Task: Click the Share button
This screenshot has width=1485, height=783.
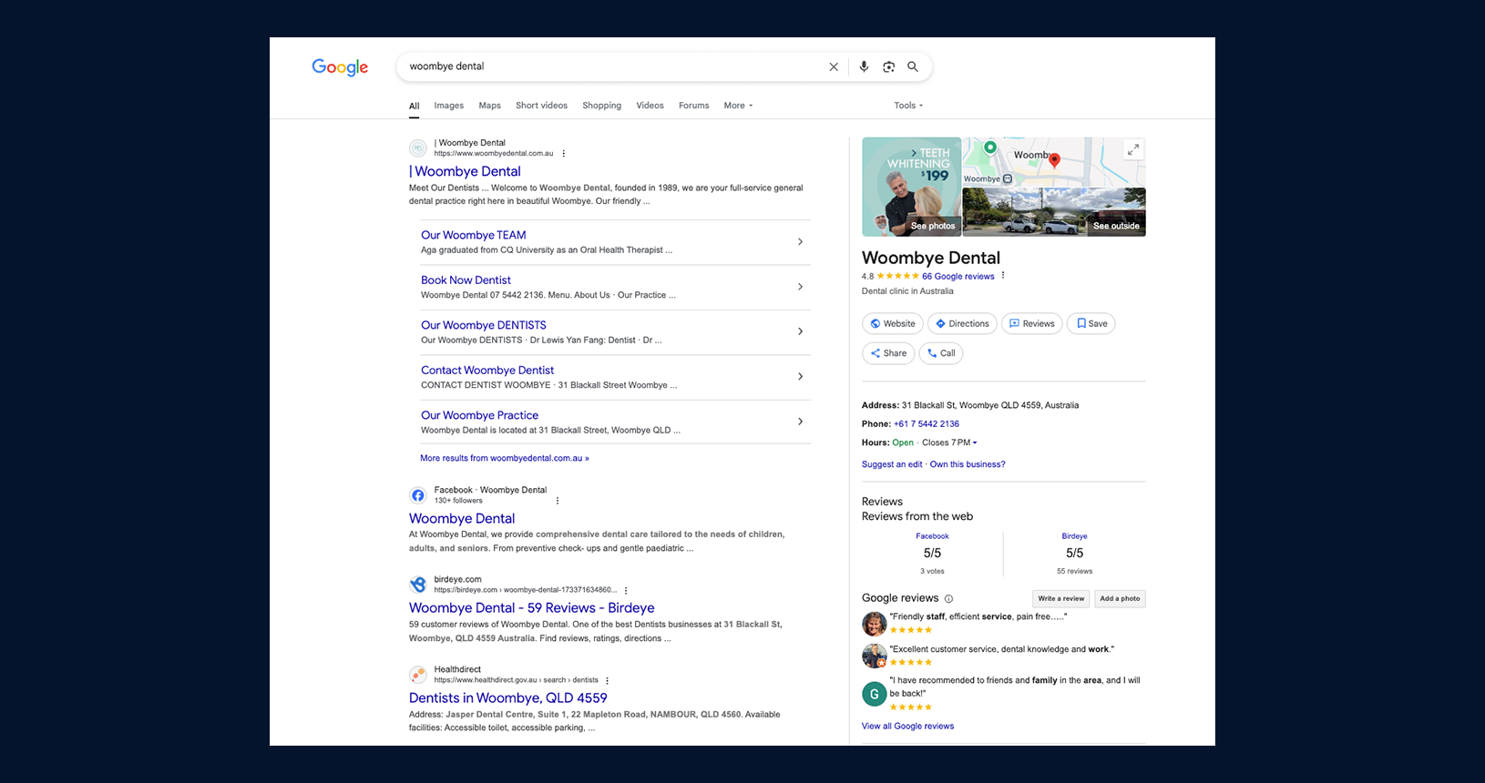Action: coord(888,353)
